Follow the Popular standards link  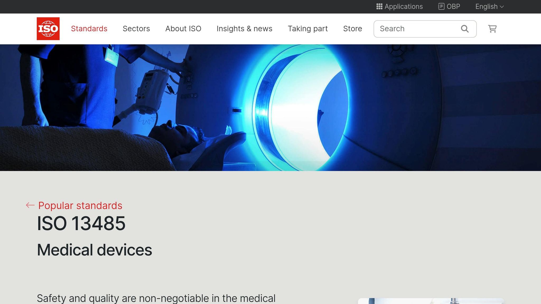[x=80, y=206]
